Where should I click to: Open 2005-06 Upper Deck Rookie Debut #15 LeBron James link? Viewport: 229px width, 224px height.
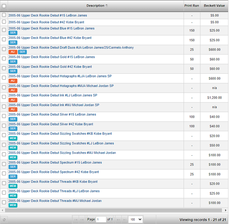(x=48, y=16)
